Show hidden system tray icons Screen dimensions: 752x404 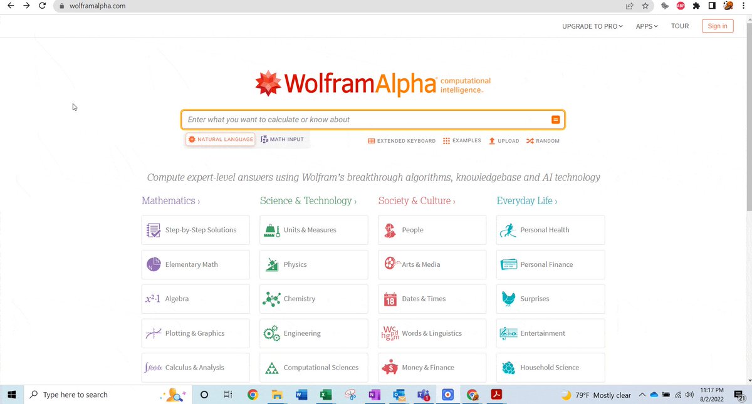[642, 395]
